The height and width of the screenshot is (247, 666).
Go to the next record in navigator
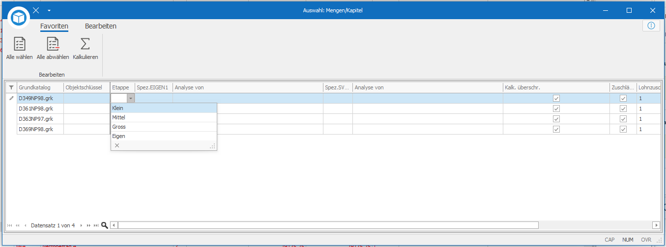click(x=81, y=225)
